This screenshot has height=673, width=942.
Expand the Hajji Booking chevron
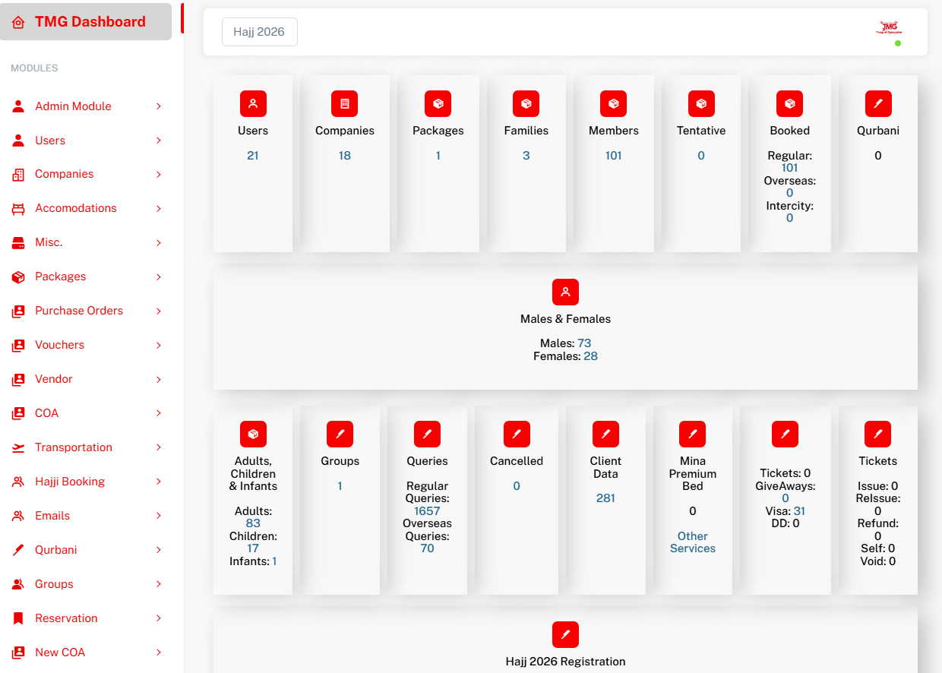[x=159, y=482]
